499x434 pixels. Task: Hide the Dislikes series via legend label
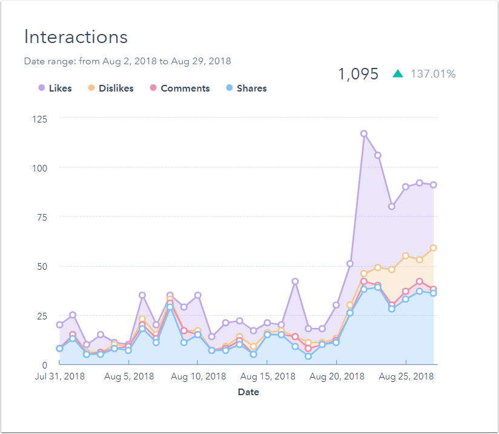(116, 88)
